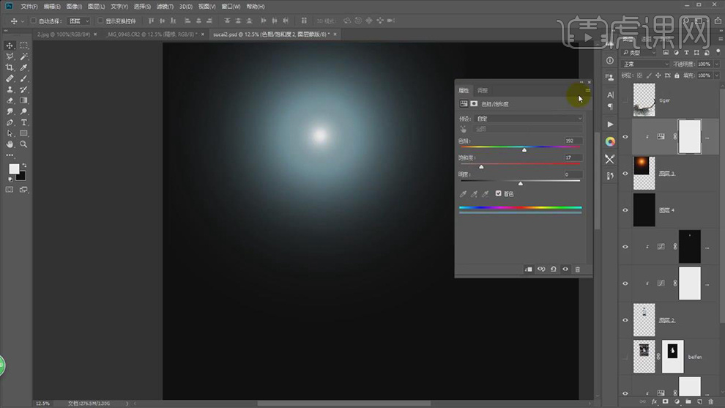Add layer style via fx icon

pos(655,401)
